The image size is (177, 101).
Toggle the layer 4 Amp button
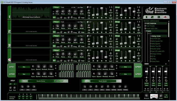pyautogui.click(x=117, y=50)
